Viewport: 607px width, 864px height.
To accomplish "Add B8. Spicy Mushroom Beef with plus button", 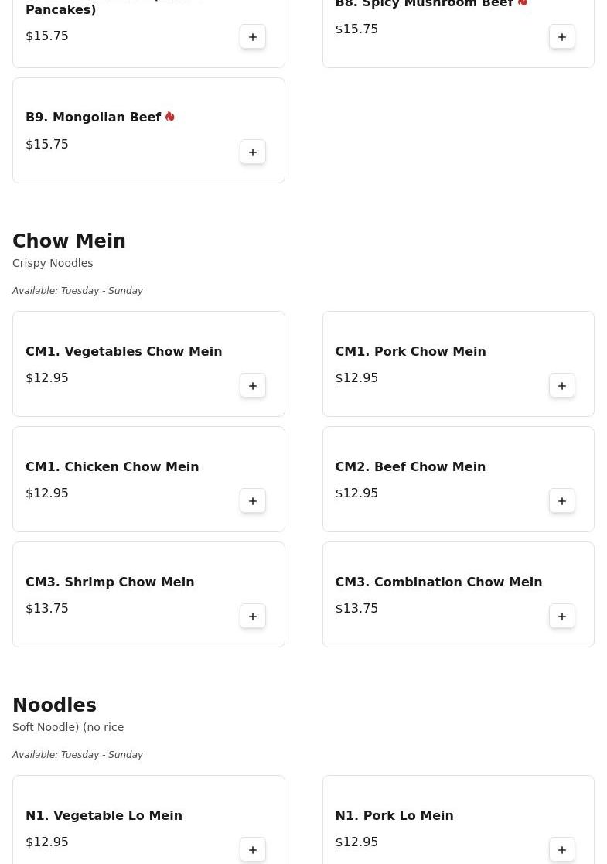I will [x=562, y=37].
